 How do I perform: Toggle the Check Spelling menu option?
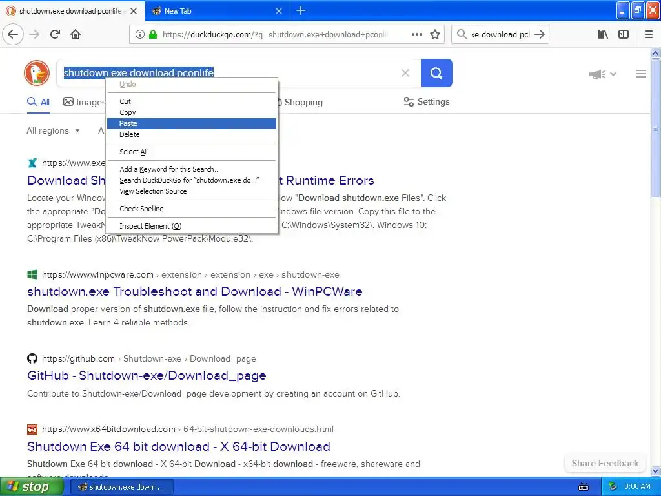192,209
